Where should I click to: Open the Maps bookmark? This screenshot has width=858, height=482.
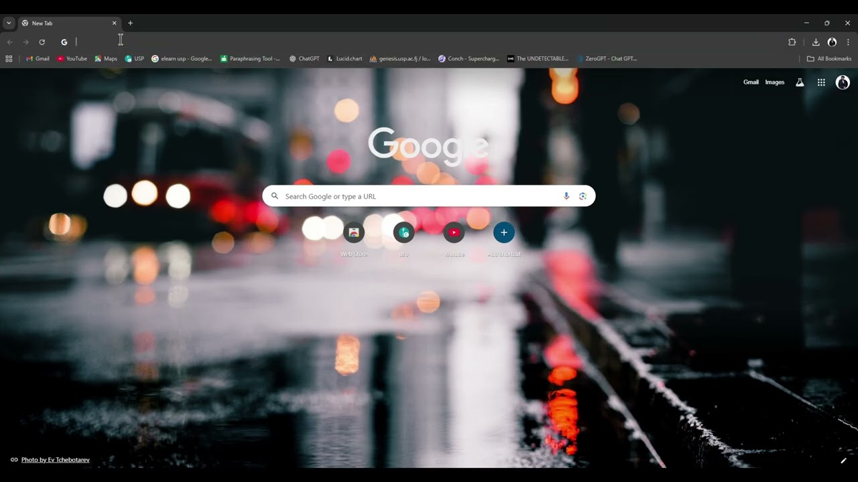(x=106, y=59)
